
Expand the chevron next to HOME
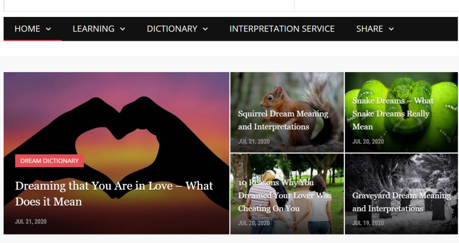click(48, 29)
